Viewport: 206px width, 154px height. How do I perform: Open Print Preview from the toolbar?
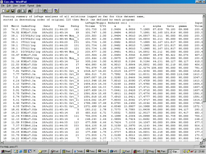click(24, 11)
